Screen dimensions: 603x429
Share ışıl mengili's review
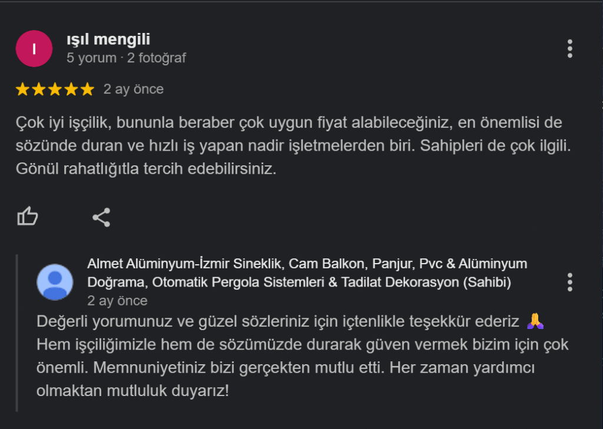[x=101, y=217]
